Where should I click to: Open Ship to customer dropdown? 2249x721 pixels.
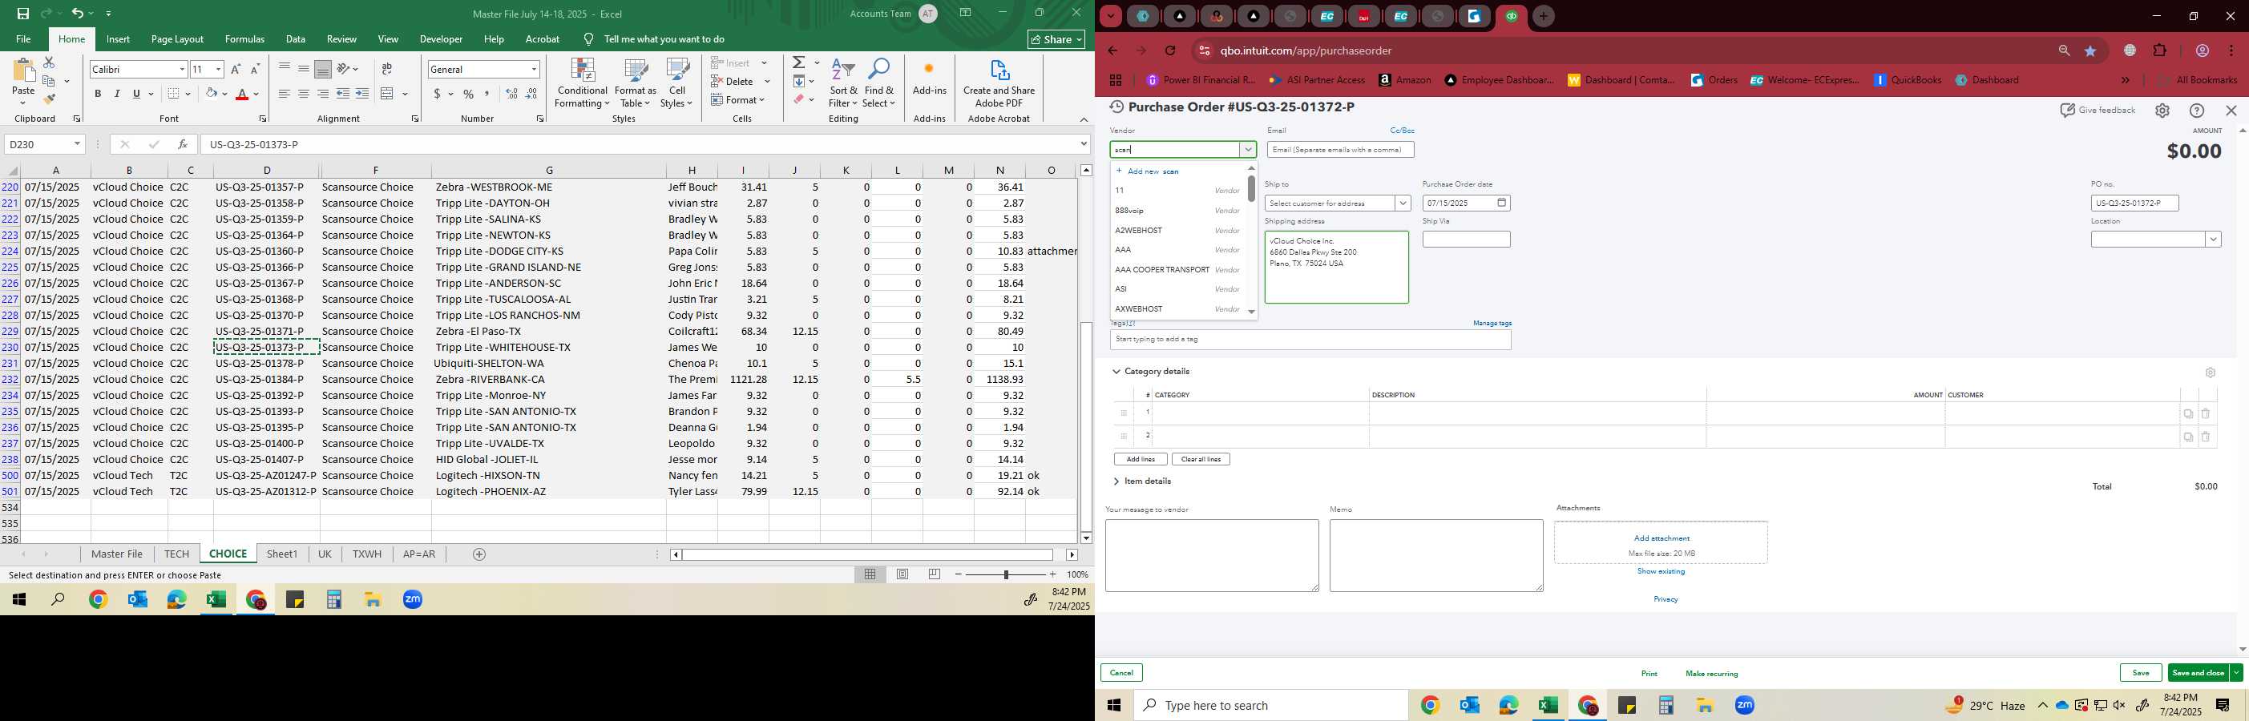pyautogui.click(x=1403, y=203)
